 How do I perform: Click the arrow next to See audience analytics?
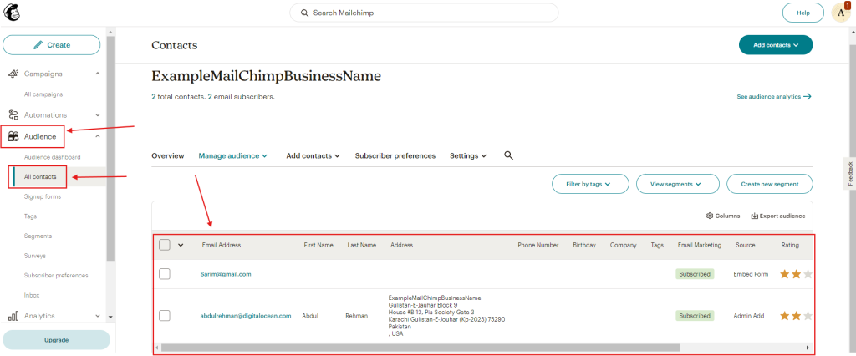[x=807, y=97]
